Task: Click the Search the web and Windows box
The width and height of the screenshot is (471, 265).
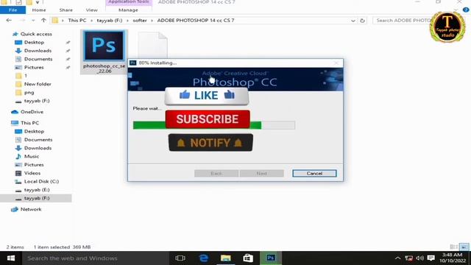Action: click(x=96, y=258)
